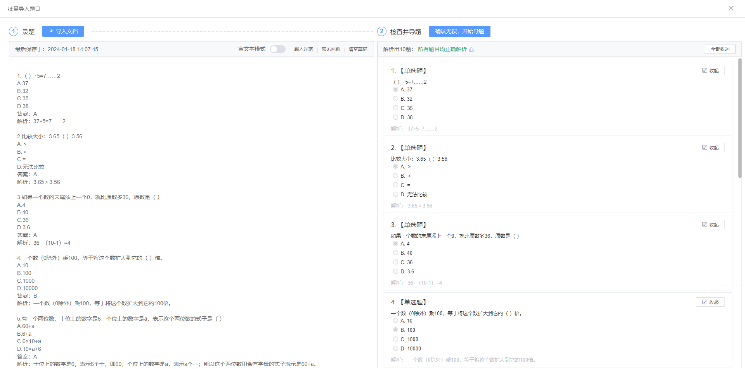Image resolution: width=745 pixels, height=369 pixels.
Task: Click the step 2 circle icon
Action: tap(381, 31)
